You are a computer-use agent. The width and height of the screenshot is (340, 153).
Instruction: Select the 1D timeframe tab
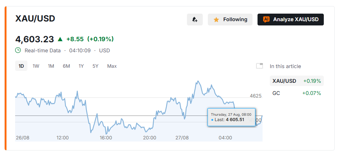21,66
